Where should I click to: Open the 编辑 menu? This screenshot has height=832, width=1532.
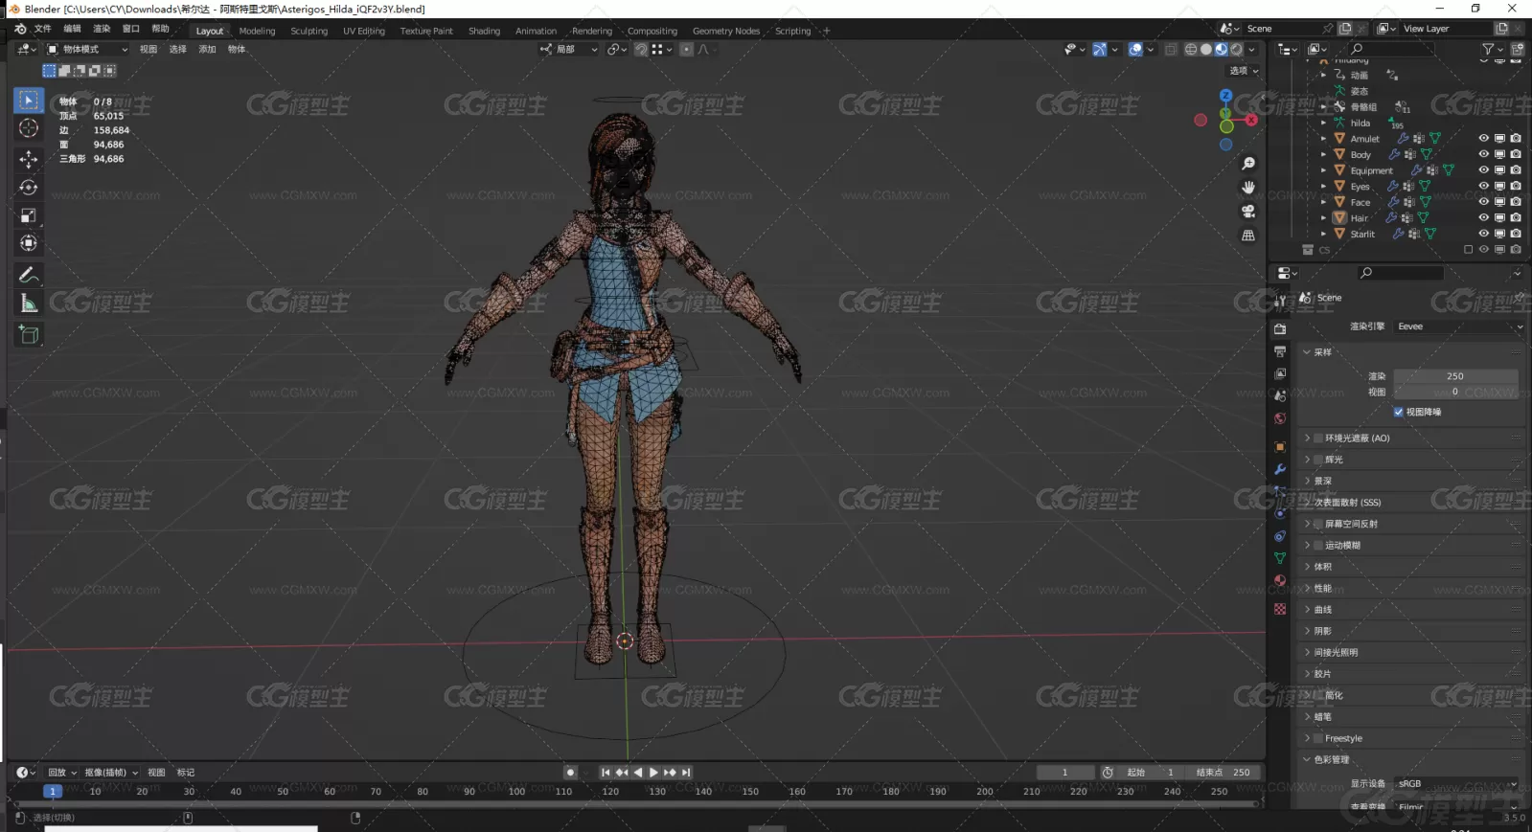coord(72,29)
